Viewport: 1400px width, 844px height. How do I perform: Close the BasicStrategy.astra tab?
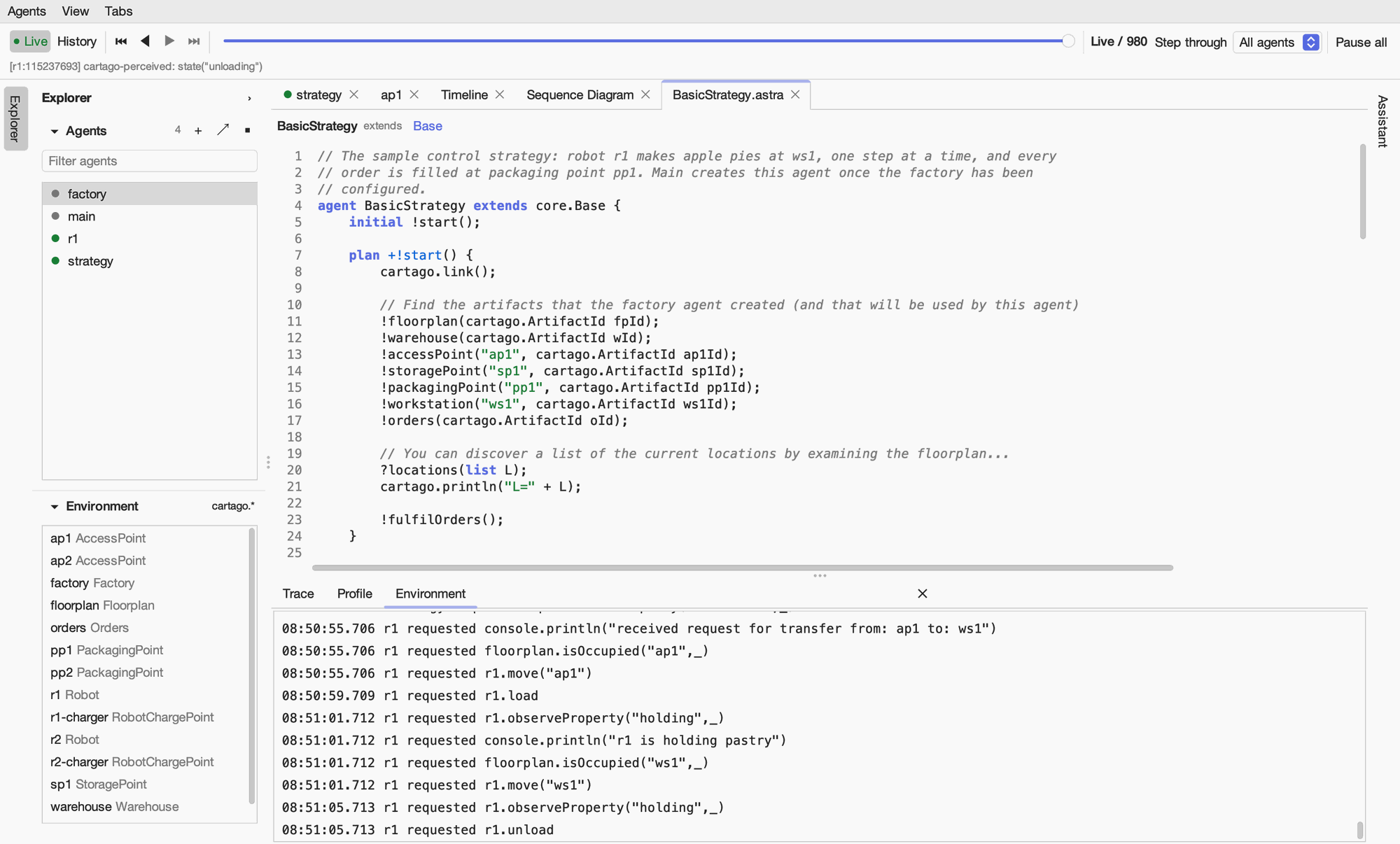click(x=795, y=94)
